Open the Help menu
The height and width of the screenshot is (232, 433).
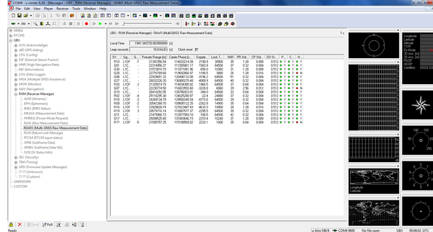point(103,9)
